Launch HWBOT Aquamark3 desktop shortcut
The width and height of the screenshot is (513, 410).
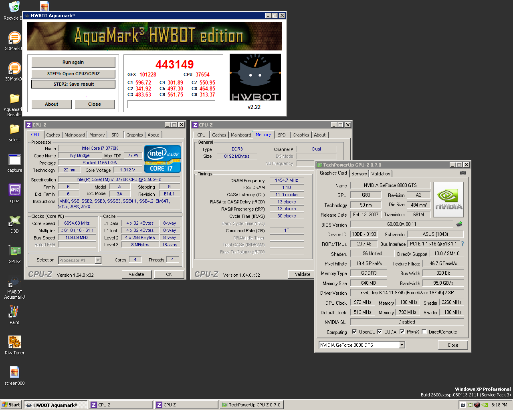14,281
